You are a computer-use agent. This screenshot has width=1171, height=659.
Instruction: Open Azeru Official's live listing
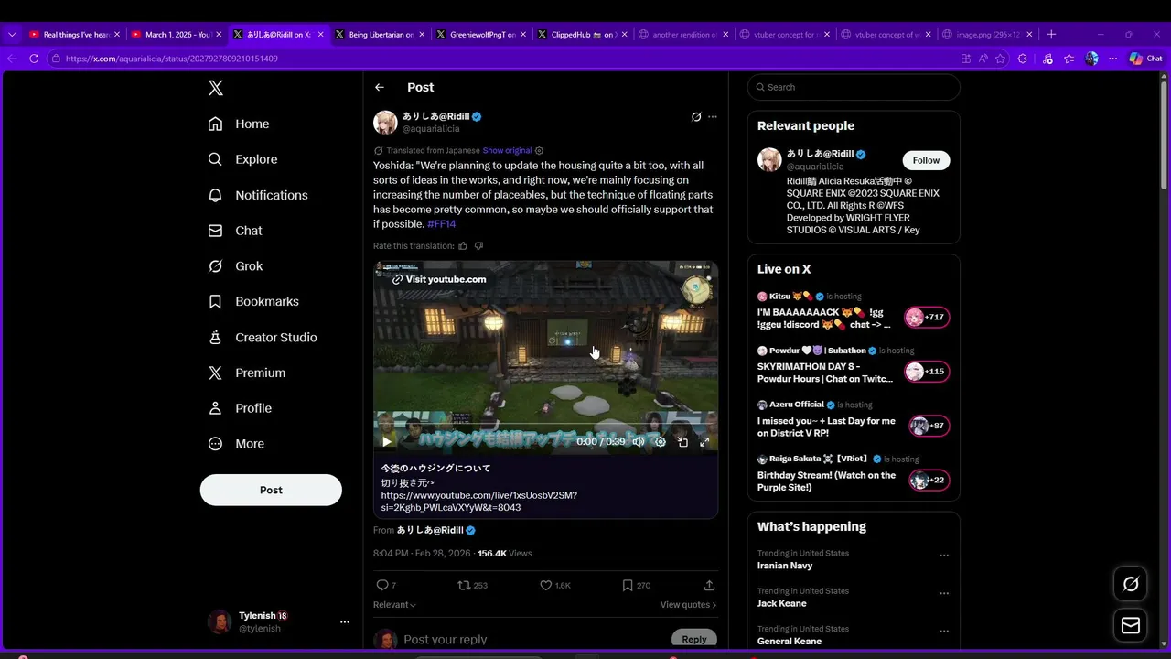(x=854, y=421)
